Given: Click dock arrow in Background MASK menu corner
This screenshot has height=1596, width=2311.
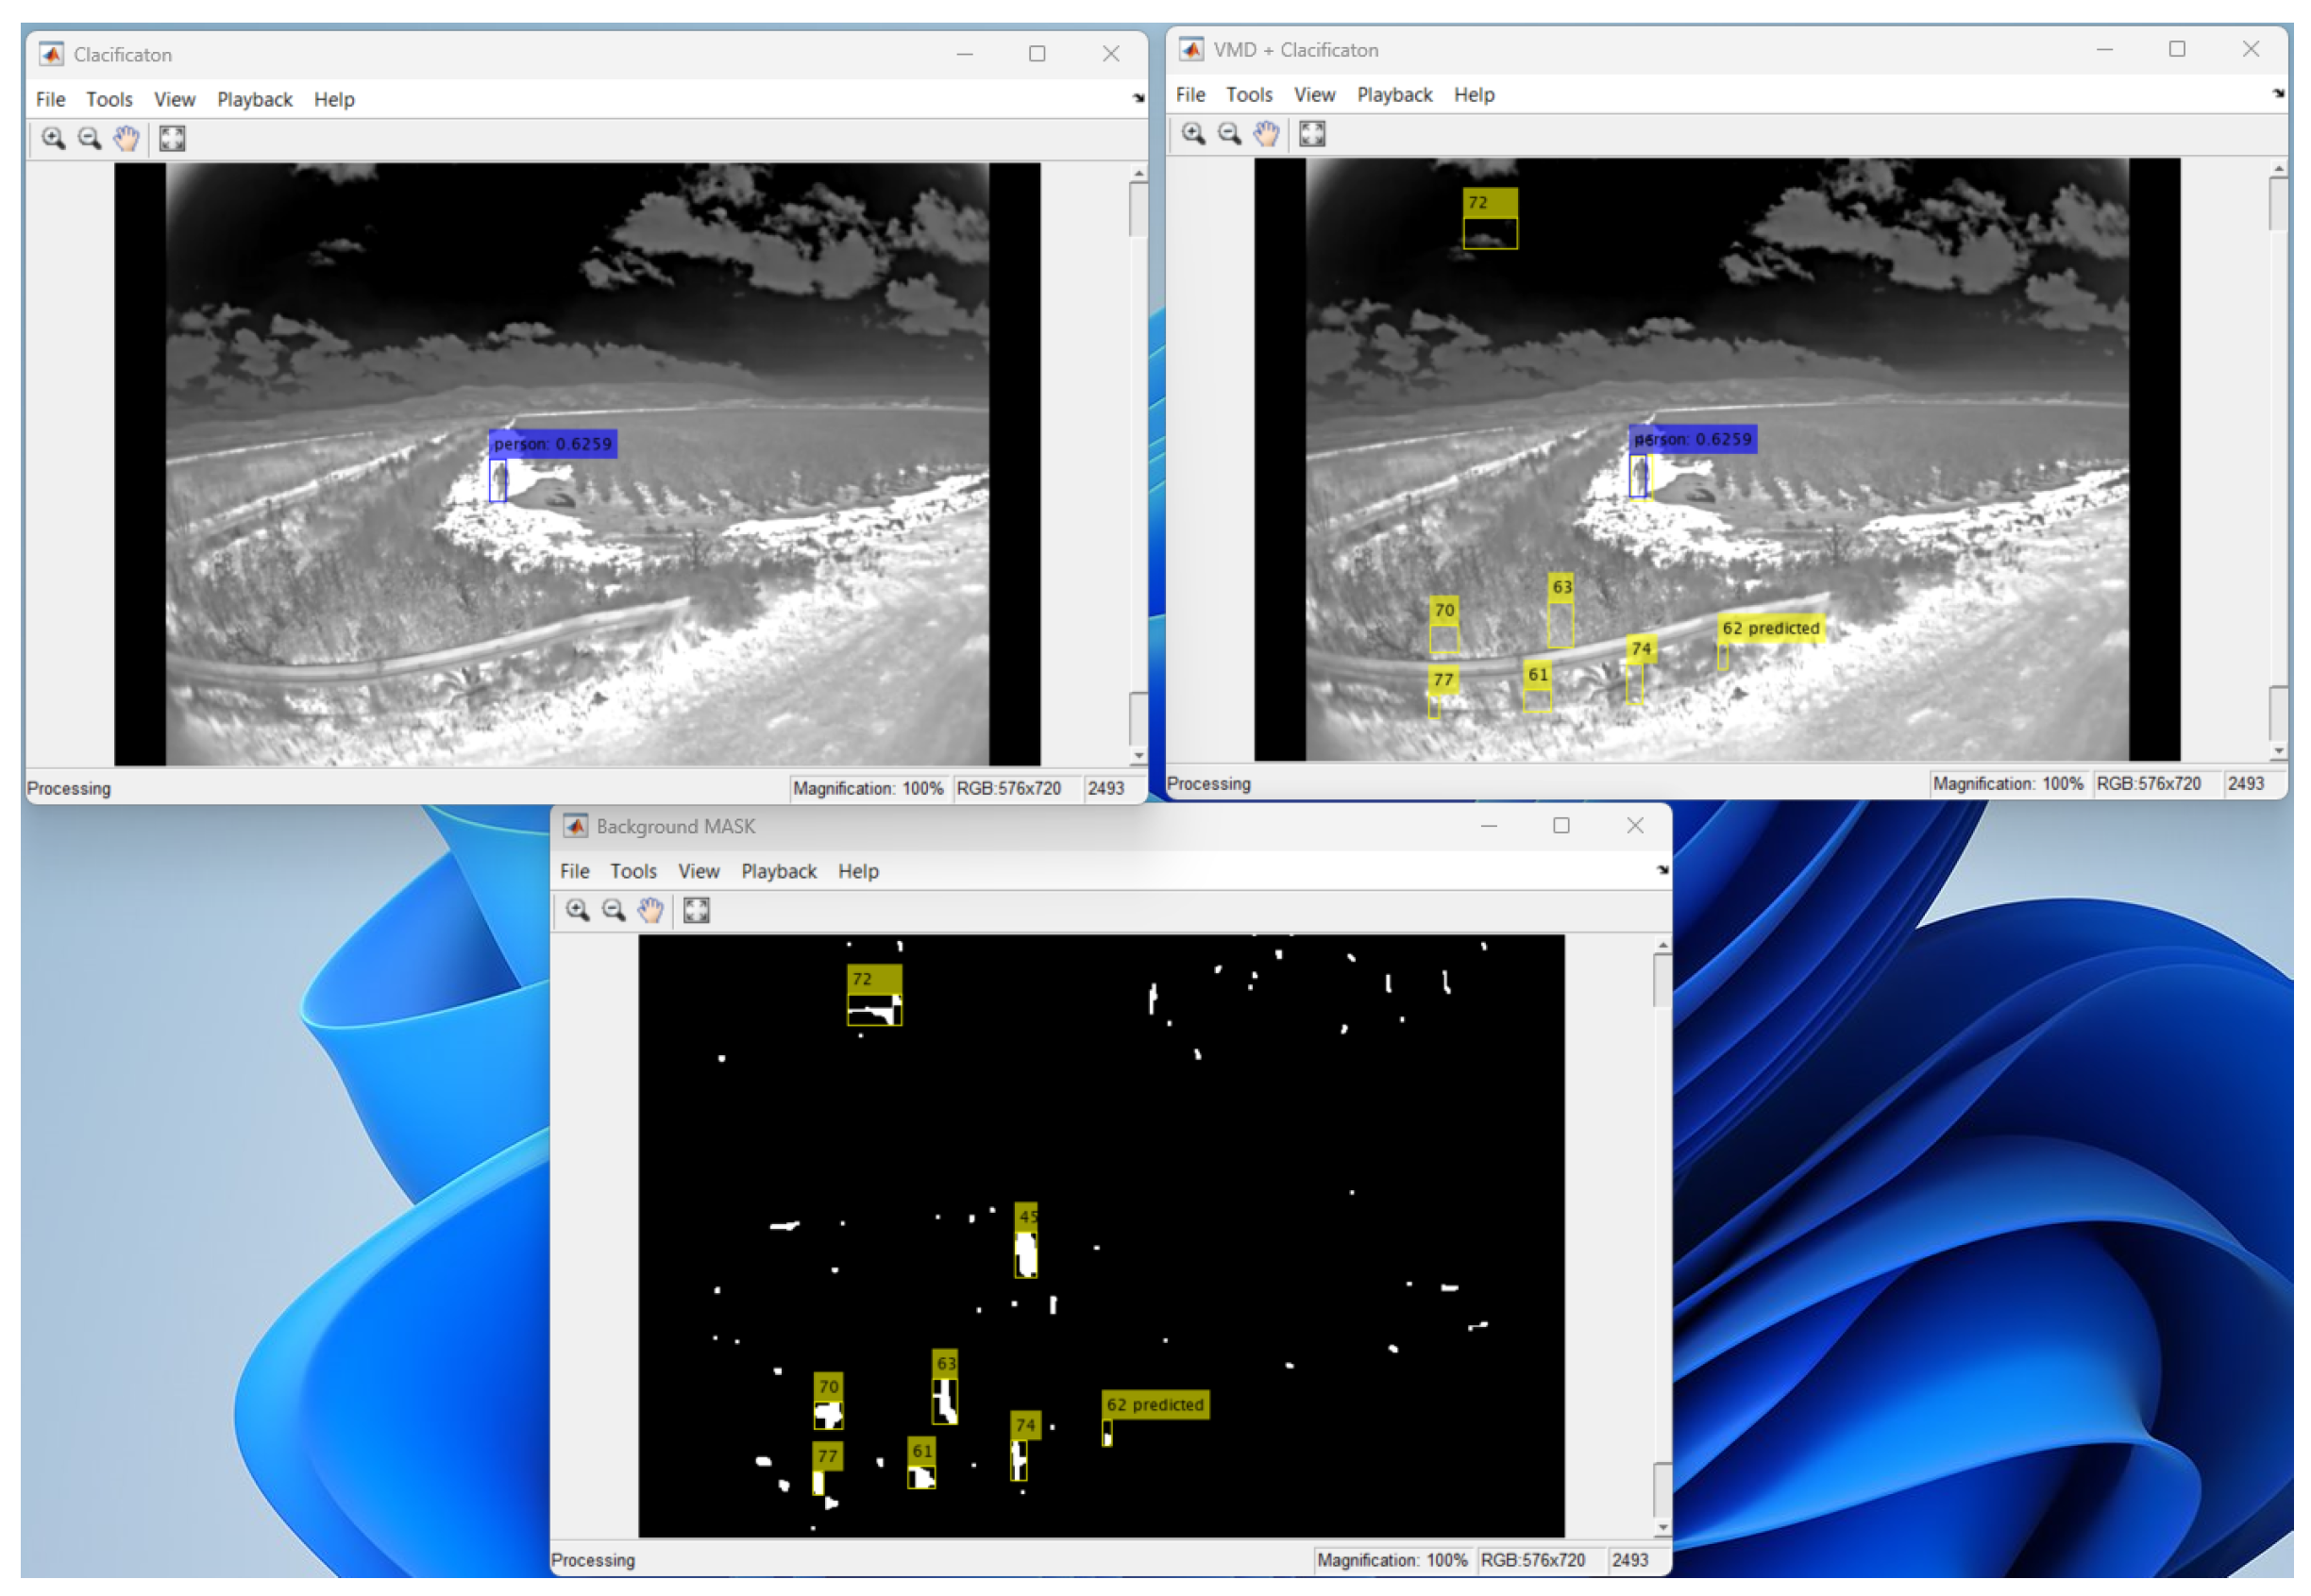Looking at the screenshot, I should [1662, 870].
